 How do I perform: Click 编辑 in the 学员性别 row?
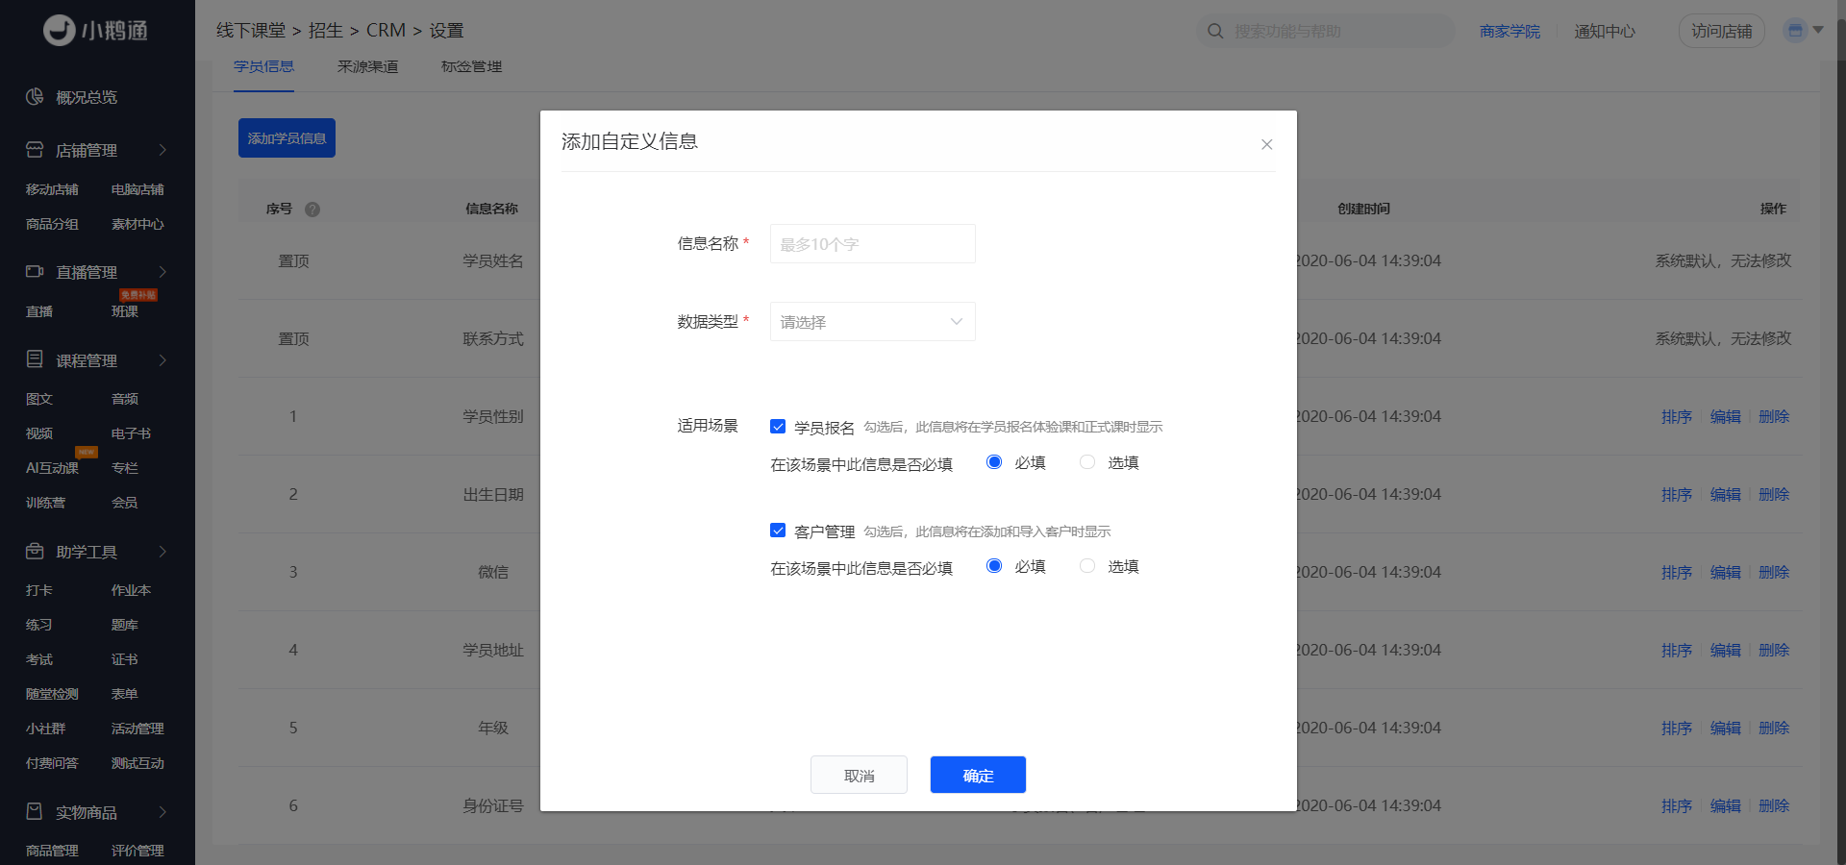[x=1725, y=416]
